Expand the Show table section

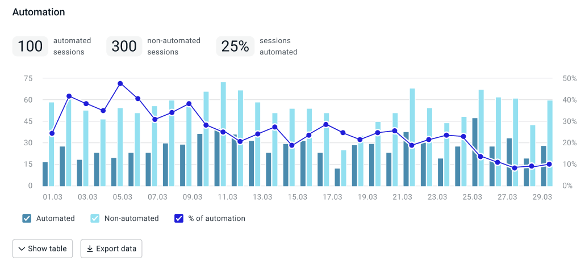point(43,249)
